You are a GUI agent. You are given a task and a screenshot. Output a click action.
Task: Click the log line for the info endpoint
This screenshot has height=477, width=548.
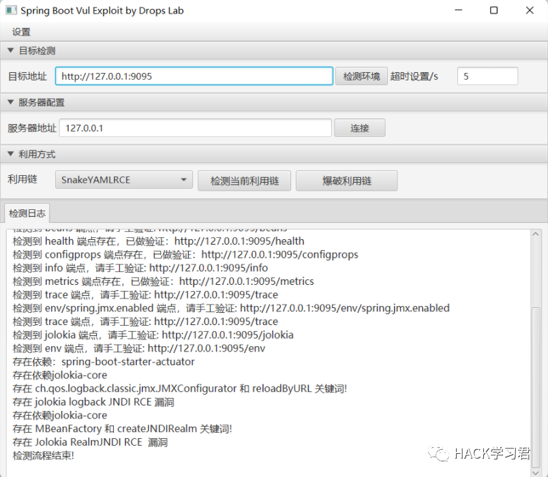pyautogui.click(x=140, y=268)
